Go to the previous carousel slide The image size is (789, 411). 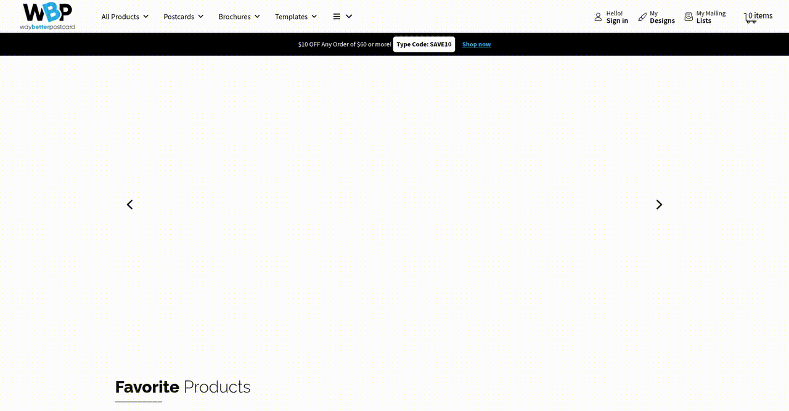point(129,205)
